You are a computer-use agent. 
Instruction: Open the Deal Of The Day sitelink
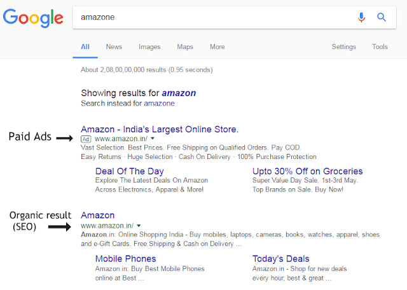tap(130, 171)
